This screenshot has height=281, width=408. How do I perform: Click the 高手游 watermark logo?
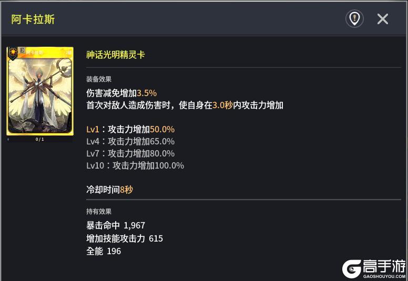[x=374, y=268]
